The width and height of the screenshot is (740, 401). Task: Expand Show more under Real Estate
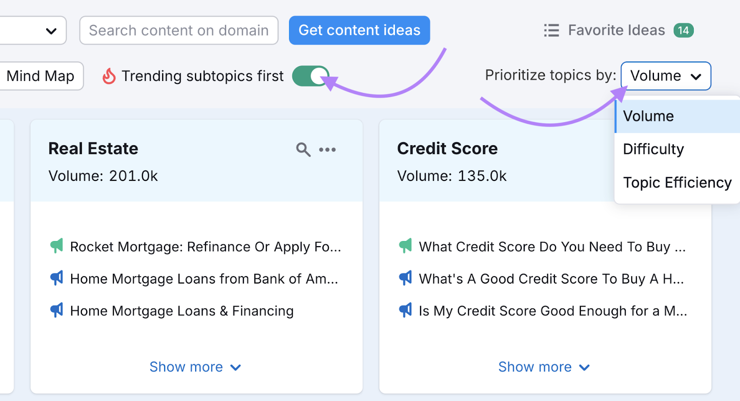tap(195, 367)
